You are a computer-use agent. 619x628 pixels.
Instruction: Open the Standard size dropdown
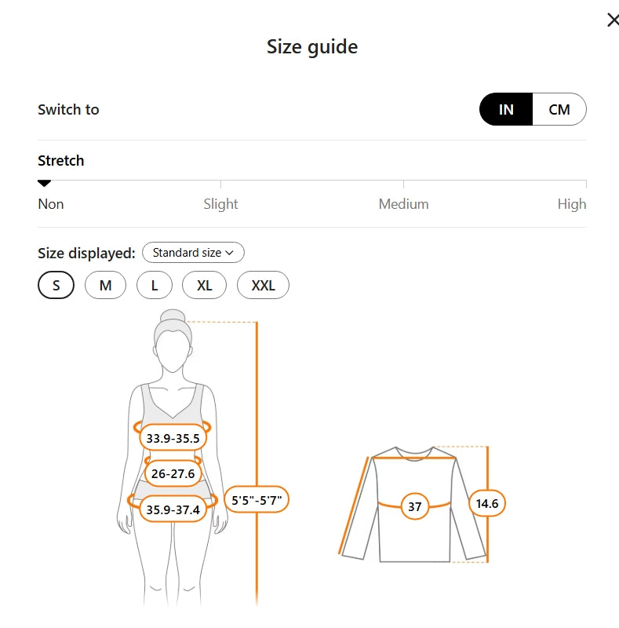pos(193,253)
